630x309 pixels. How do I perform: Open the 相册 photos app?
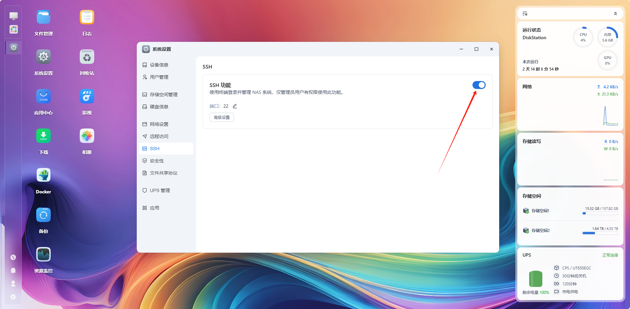pyautogui.click(x=87, y=136)
